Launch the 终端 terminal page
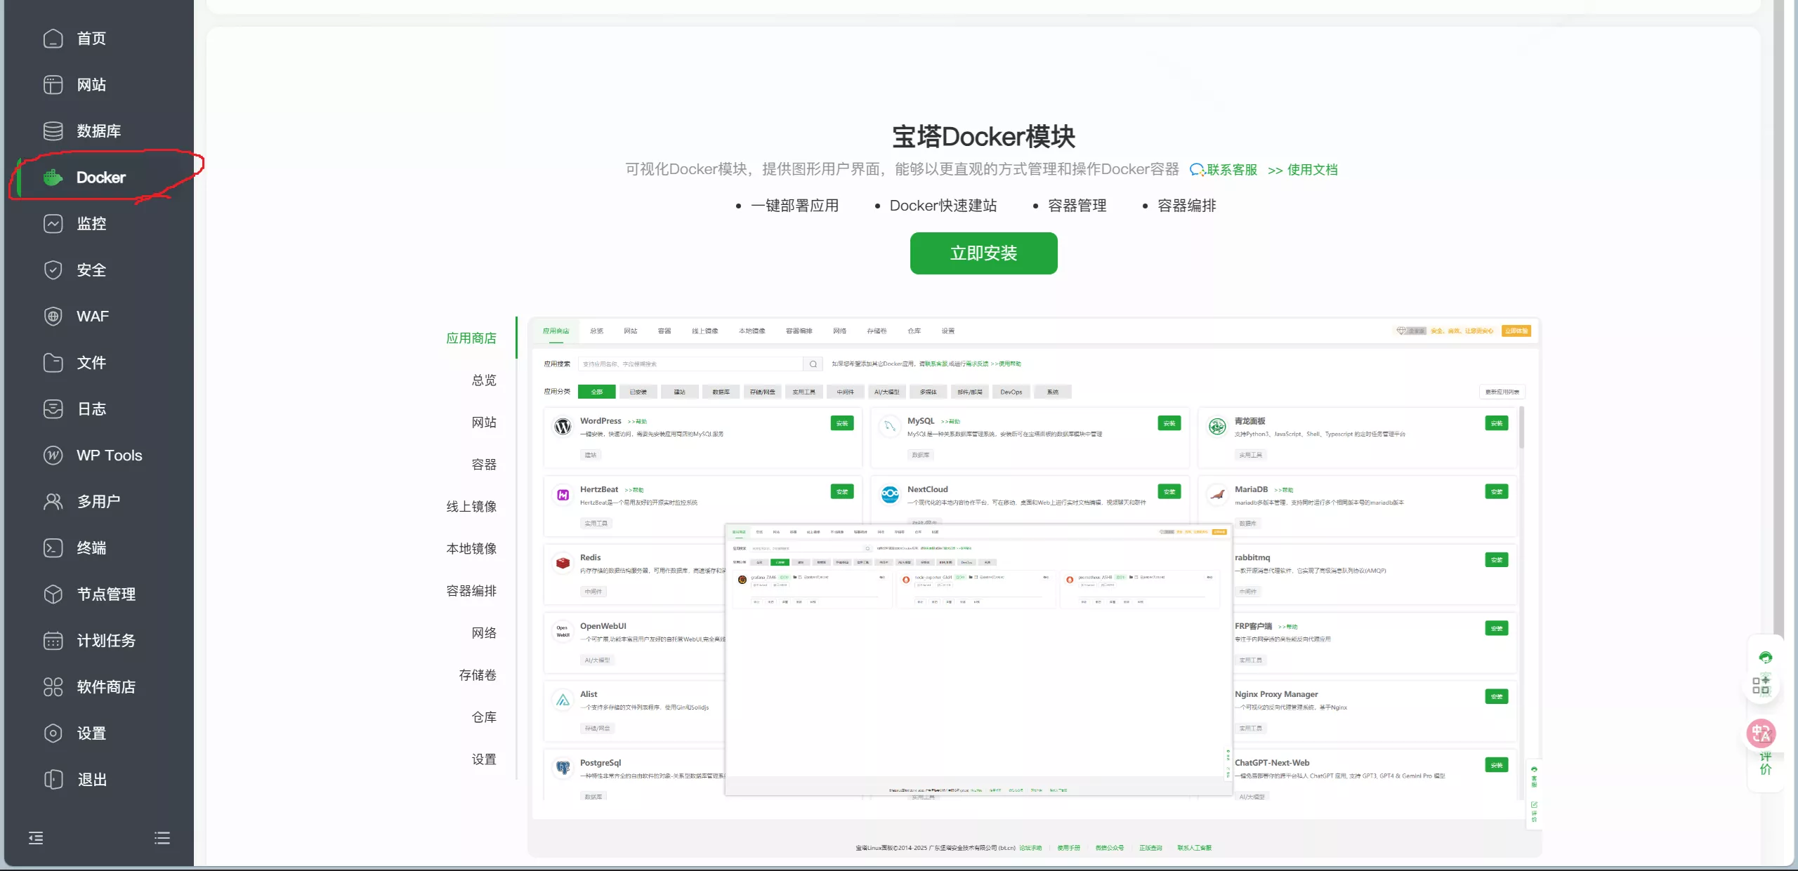This screenshot has height=871, width=1798. click(91, 548)
